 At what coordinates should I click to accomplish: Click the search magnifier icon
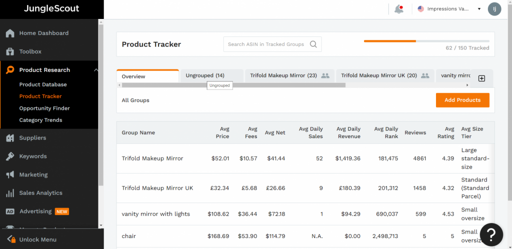pos(313,44)
